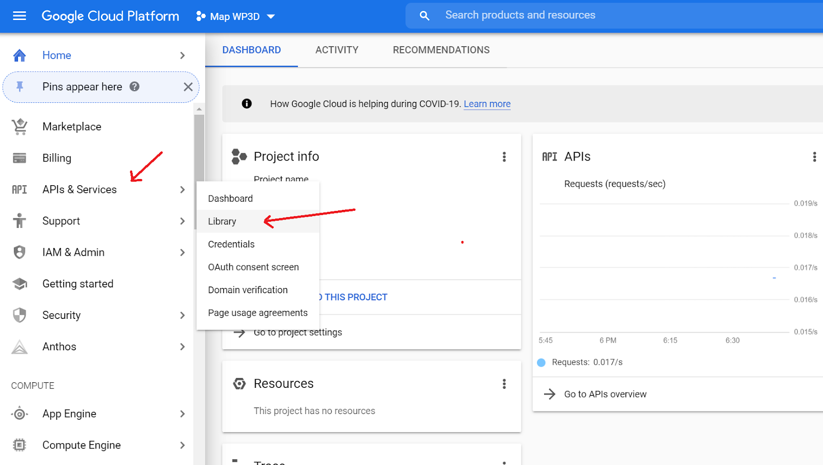Expand the IAM & Admin submenu chevron
This screenshot has width=823, height=465.
coord(183,252)
